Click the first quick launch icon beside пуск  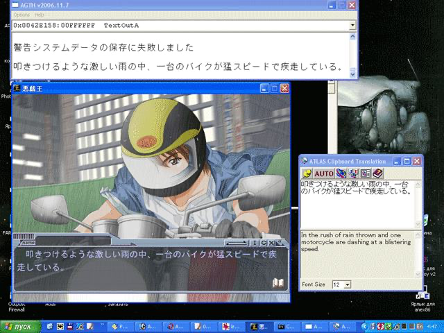point(49,327)
